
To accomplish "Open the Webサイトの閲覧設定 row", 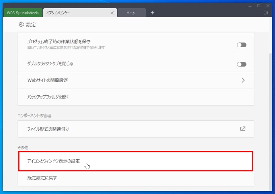I will pos(136,80).
